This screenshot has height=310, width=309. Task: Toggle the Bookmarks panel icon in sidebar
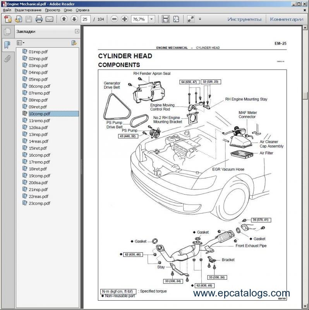point(7,45)
